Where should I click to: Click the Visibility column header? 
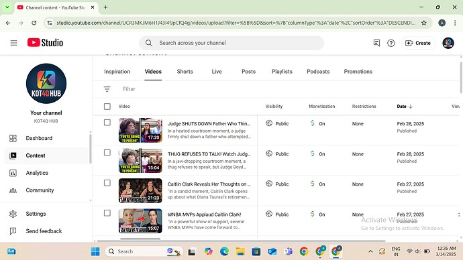point(274,107)
